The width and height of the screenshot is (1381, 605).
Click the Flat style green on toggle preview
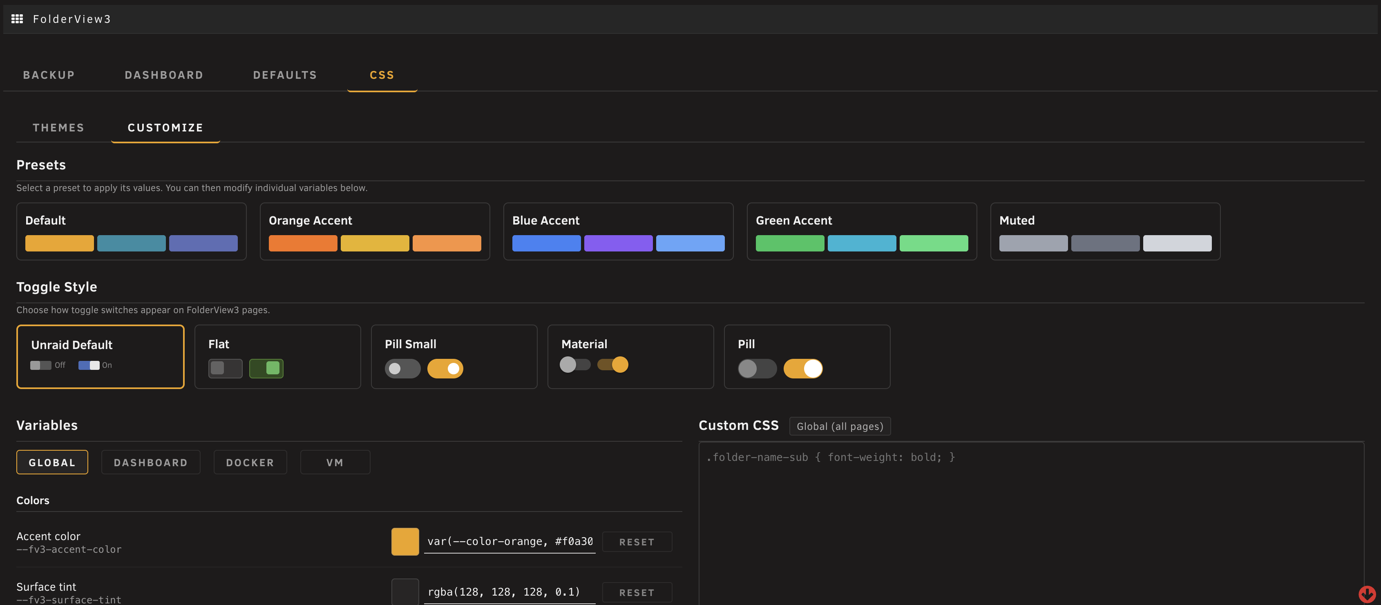(x=266, y=368)
